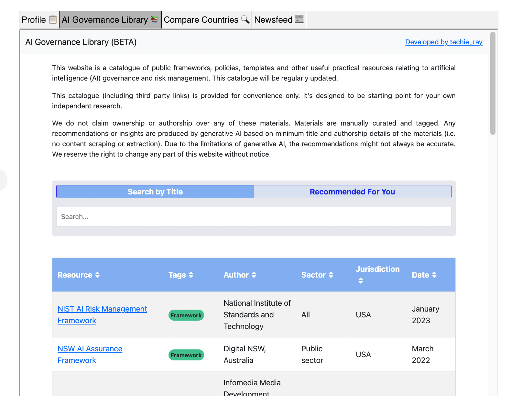Switch to Recommended For You mode

click(353, 192)
